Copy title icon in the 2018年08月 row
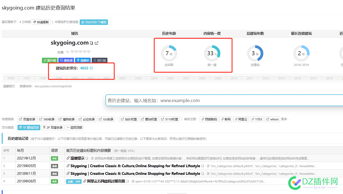Screen dimensions: 343x194 [128, 181]
